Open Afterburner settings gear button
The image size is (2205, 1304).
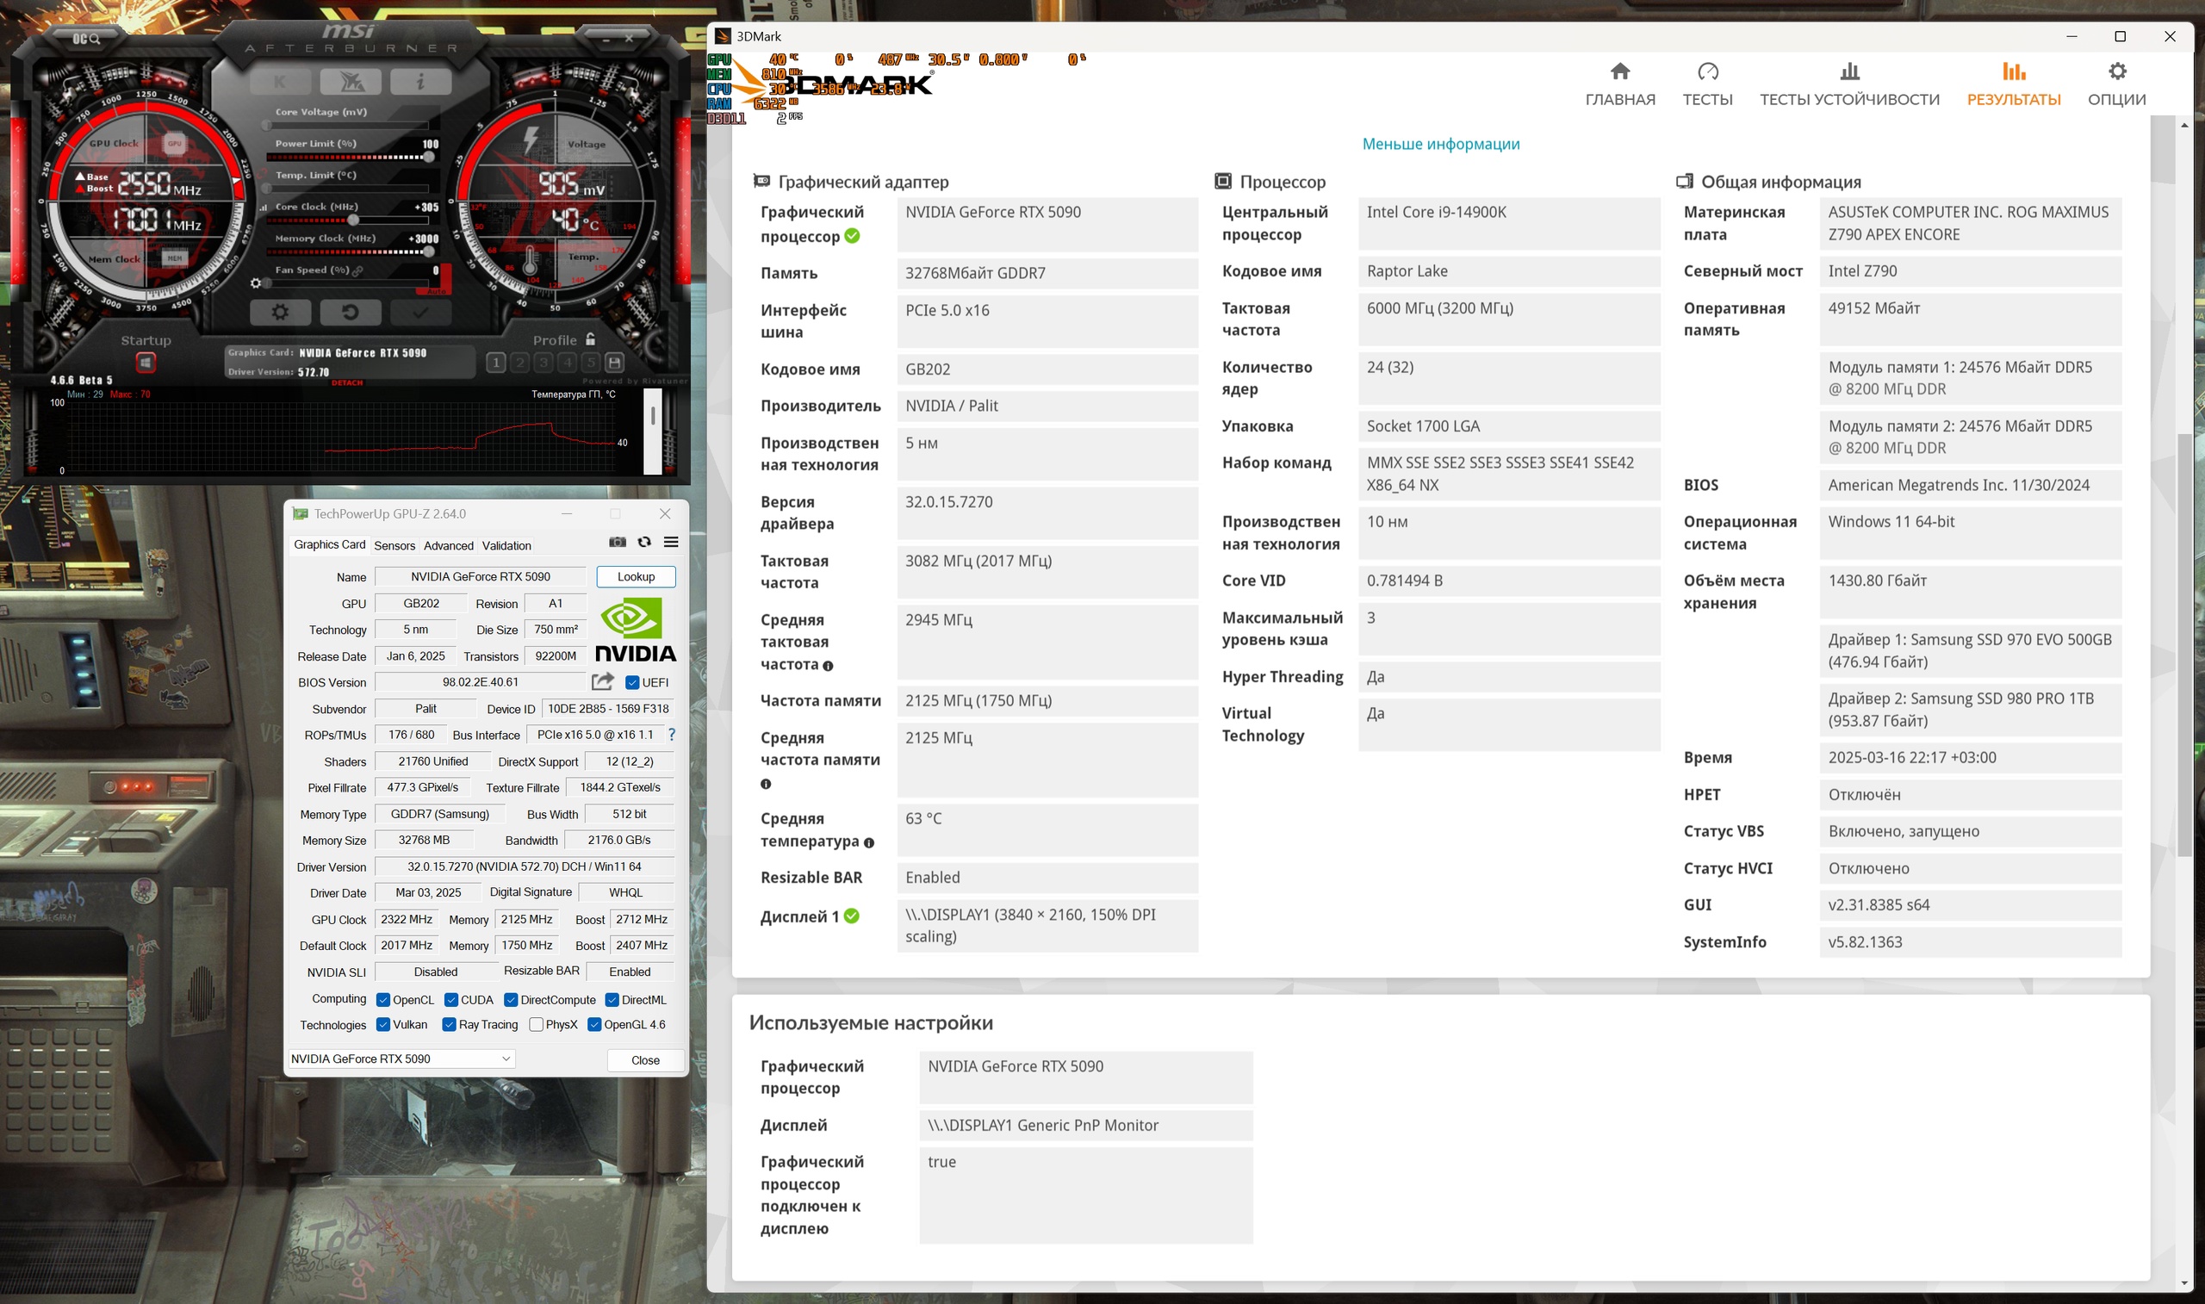280,312
